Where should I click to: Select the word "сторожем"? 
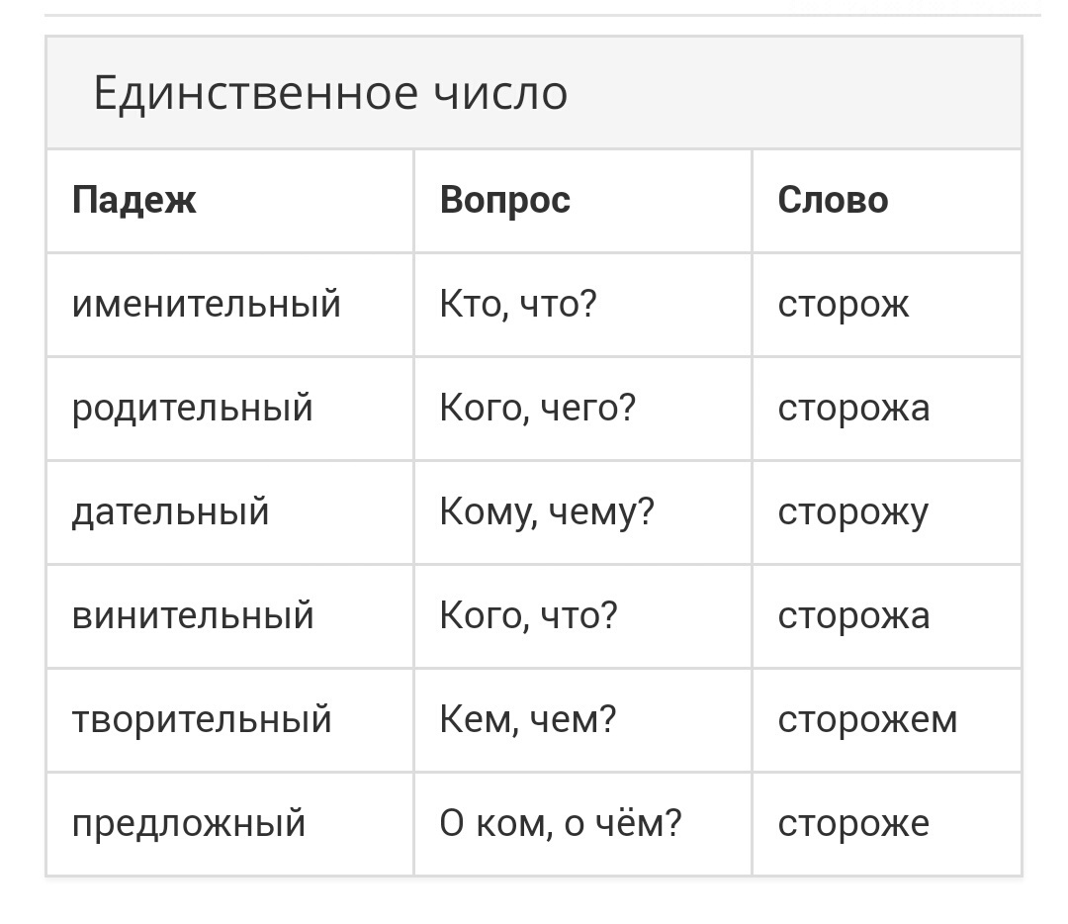pos(867,719)
